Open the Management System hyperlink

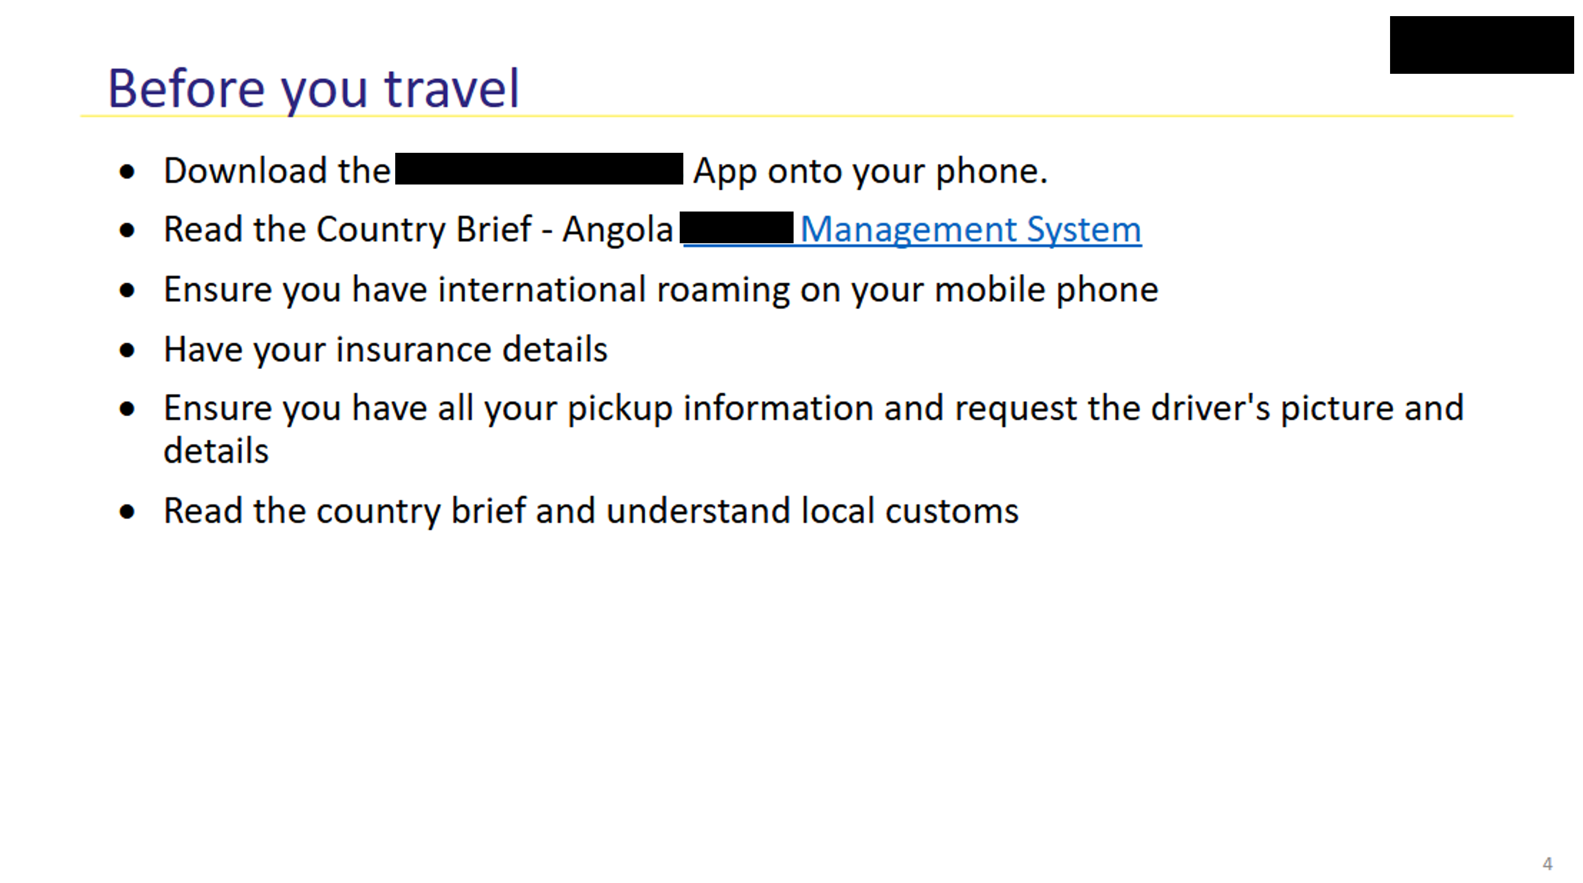970,230
